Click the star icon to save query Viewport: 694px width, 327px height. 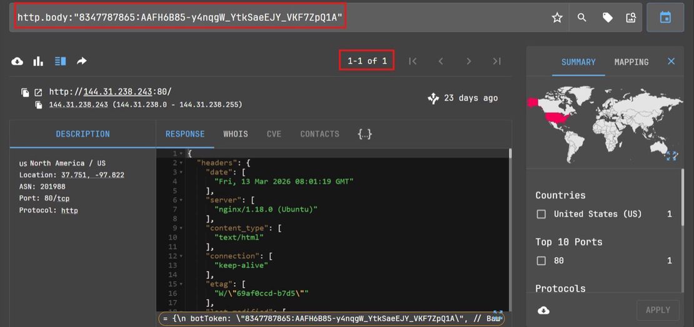click(x=557, y=18)
